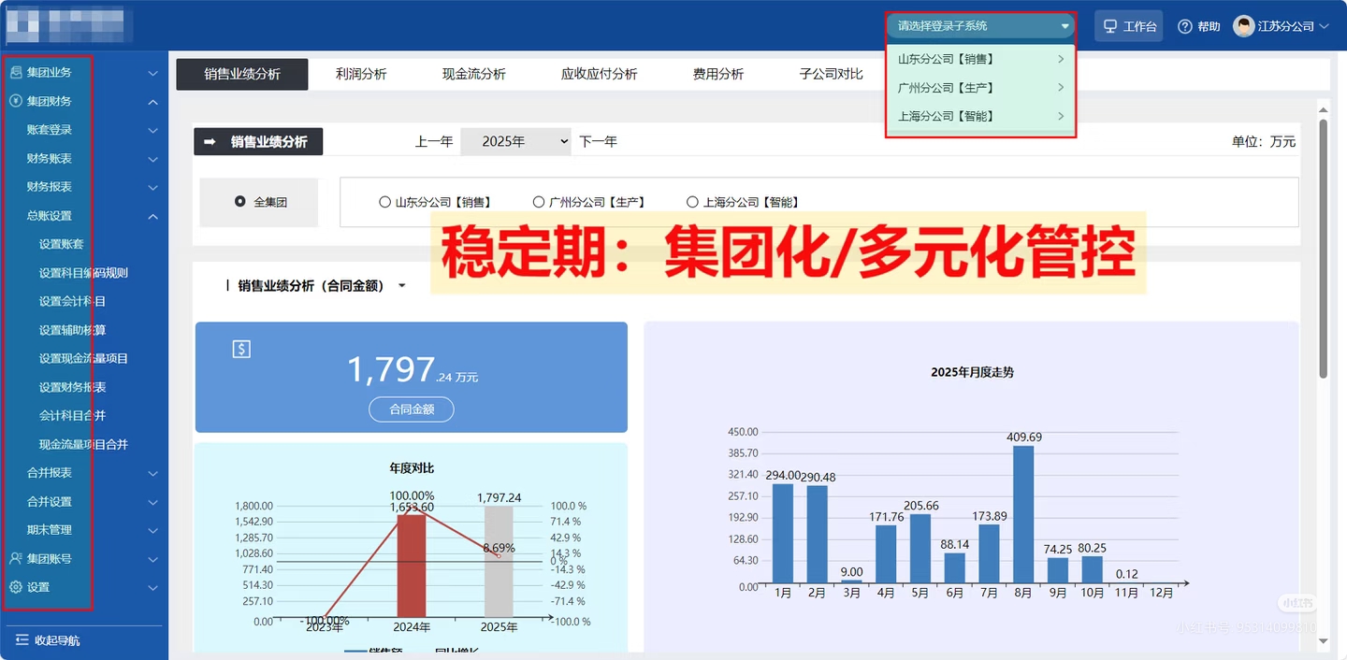Expand the 期末管理 submenu
The height and width of the screenshot is (660, 1347).
153,530
